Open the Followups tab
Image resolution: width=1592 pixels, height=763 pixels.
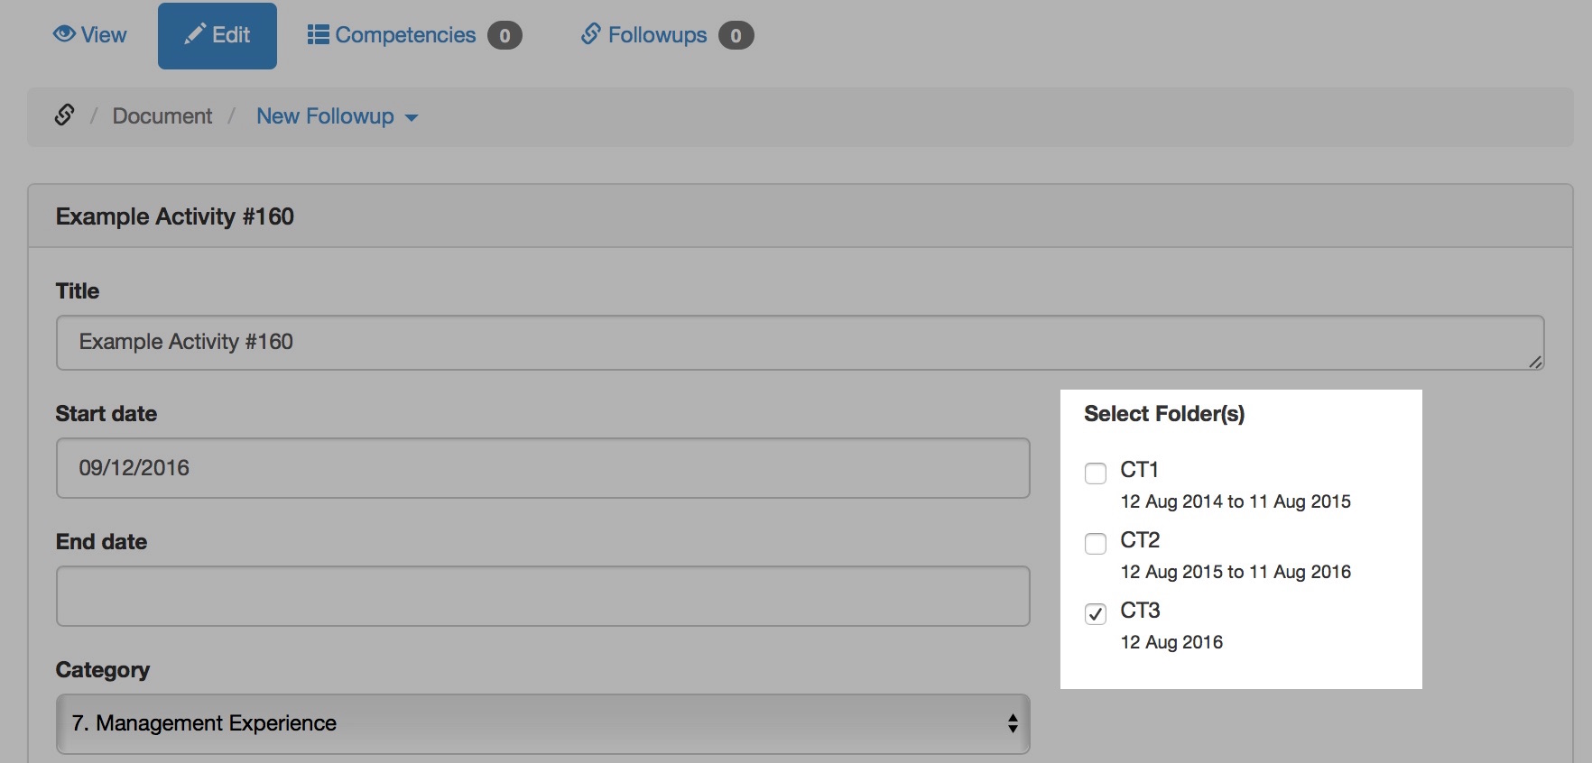click(x=656, y=35)
